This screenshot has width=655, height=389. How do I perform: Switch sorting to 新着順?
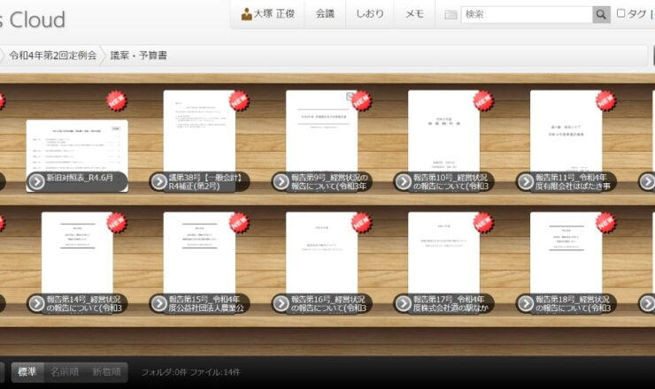[x=107, y=372]
